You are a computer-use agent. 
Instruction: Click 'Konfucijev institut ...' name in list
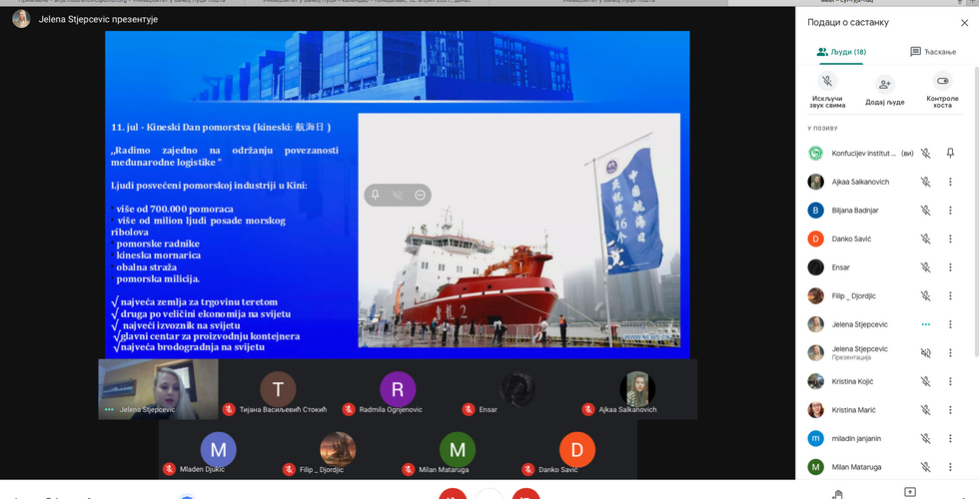tap(864, 153)
